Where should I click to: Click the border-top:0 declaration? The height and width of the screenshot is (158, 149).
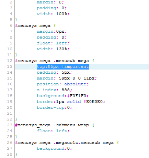coord(54,107)
